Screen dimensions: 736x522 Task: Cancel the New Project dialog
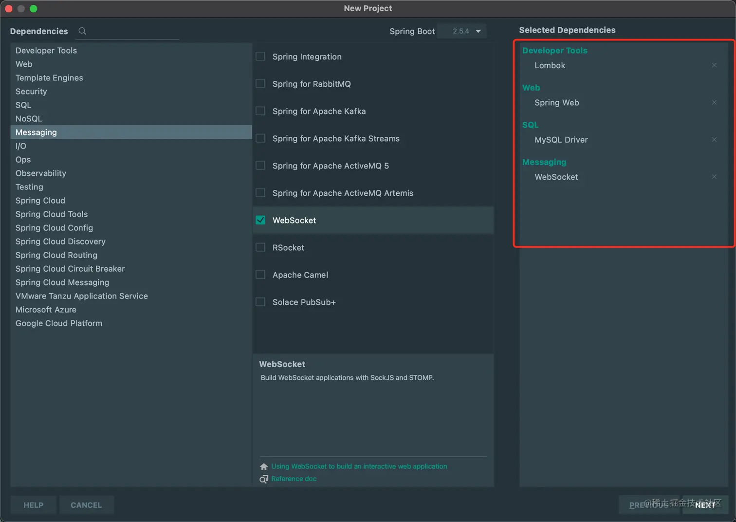pyautogui.click(x=86, y=505)
